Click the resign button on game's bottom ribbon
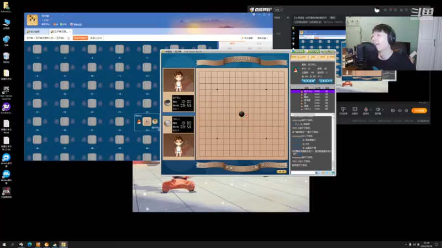The height and width of the screenshot is (248, 442). pos(254,168)
